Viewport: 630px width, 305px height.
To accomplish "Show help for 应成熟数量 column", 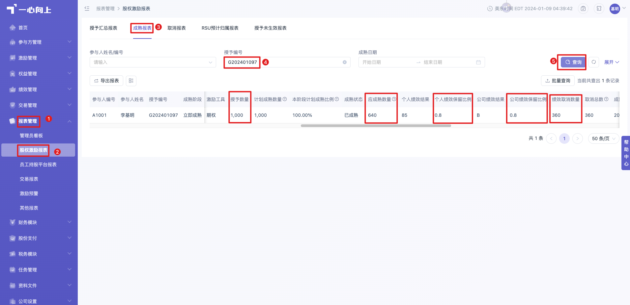I will 394,99.
